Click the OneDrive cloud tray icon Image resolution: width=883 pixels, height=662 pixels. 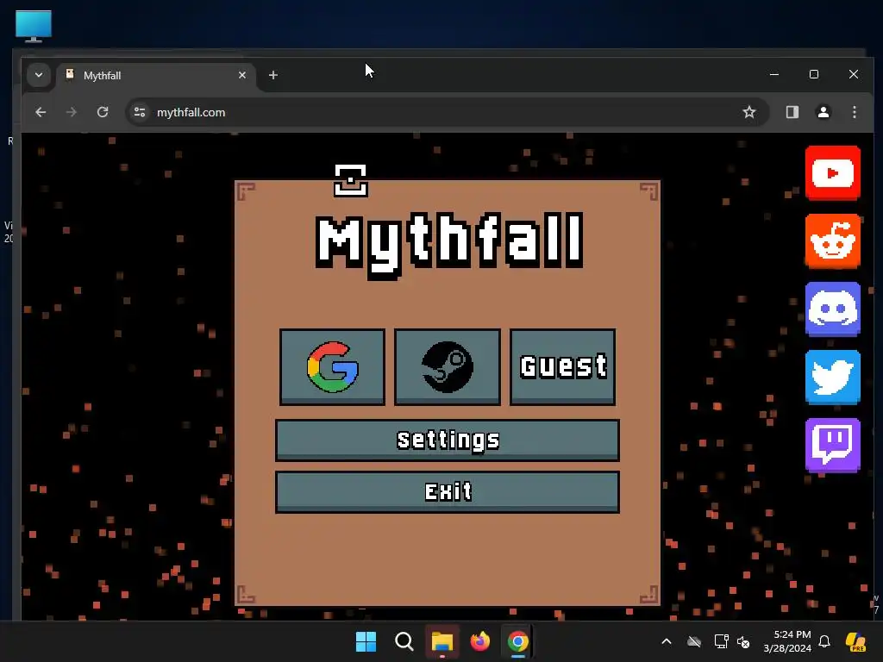coord(694,641)
